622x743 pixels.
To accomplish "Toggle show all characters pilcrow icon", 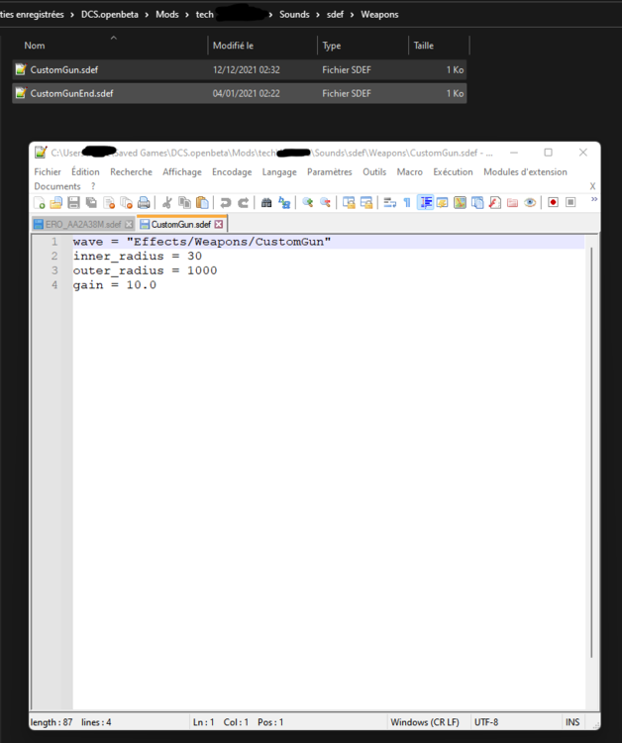I will coord(407,203).
